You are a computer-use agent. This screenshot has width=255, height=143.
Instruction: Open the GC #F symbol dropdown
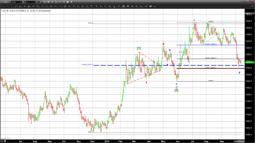tap(20, 2)
